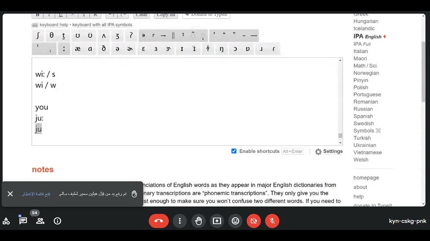Select the Spanish keyboard
Viewport: 430px width, 241px height.
click(x=363, y=116)
